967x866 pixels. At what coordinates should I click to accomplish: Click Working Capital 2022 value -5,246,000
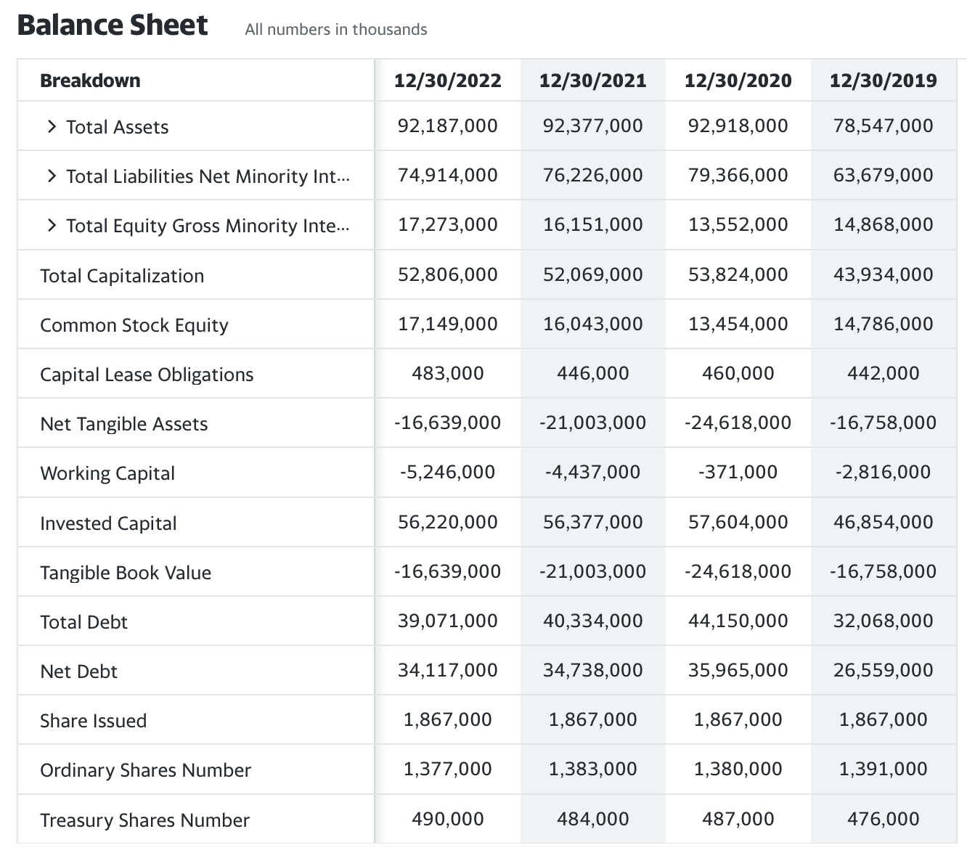(x=448, y=472)
